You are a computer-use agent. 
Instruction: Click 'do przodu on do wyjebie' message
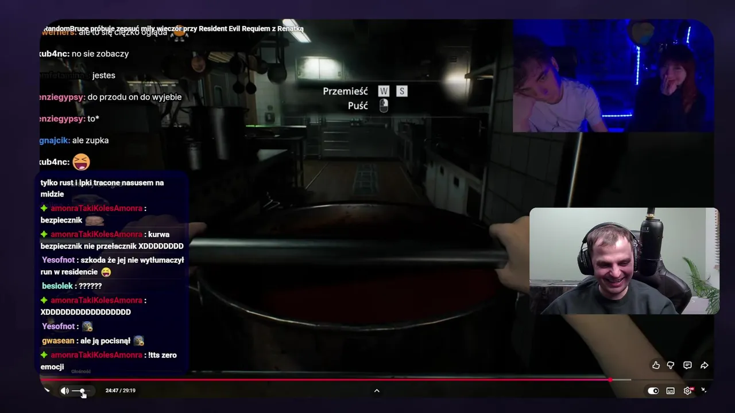(x=134, y=97)
